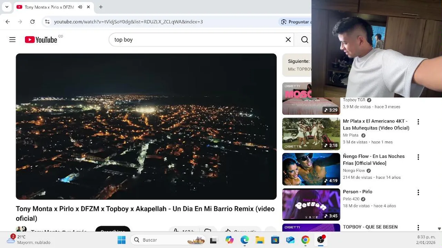Click '18 M de vistas' text

(356, 206)
